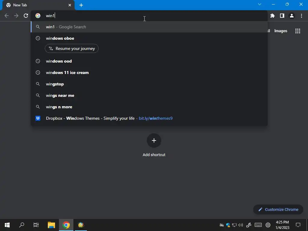The image size is (308, 231).
Task: Select the wings near me suggestion
Action: (149, 95)
